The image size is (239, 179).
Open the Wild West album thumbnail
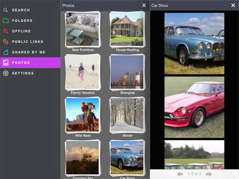pos(82,115)
